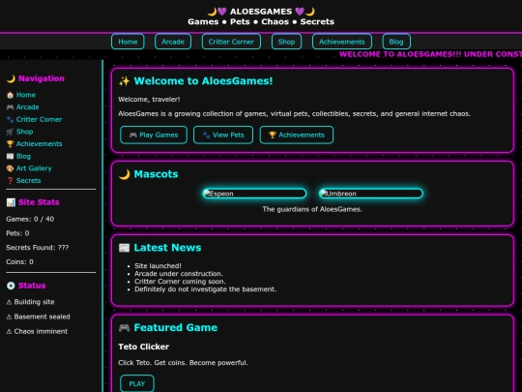This screenshot has width=522, height=392.
Task: Click 'Critter Corner coming soon.' news item
Action: click(x=180, y=282)
